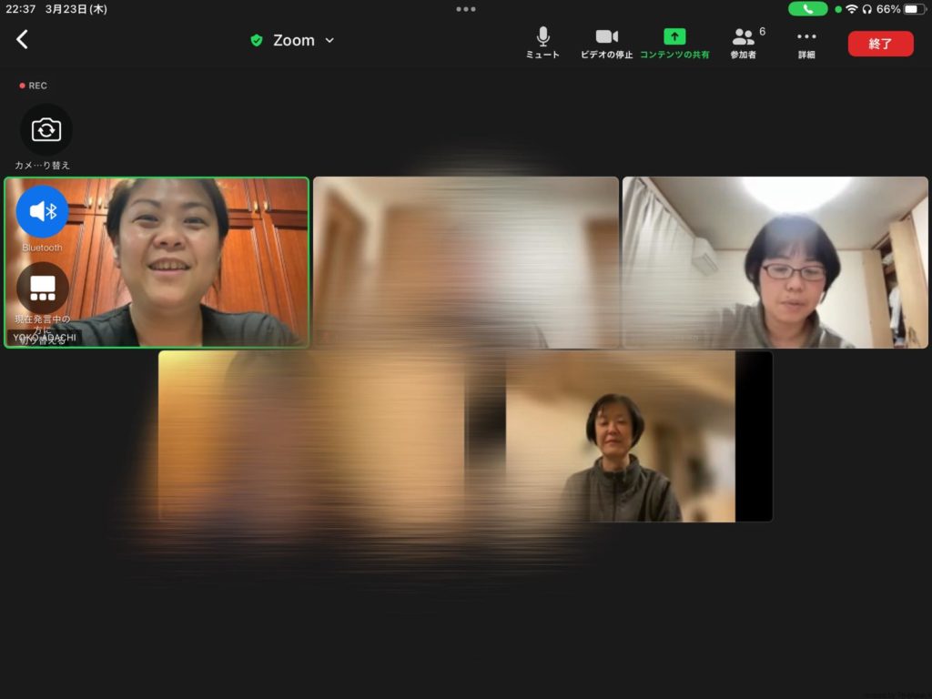Viewport: 932px width, 699px height.
Task: Mute the microphone
Action: click(x=542, y=43)
